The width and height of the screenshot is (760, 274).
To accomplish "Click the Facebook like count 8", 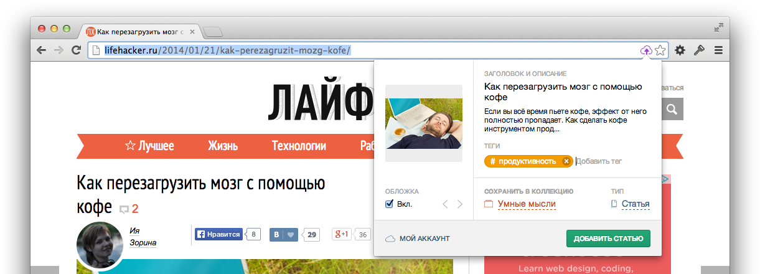I will 253,235.
